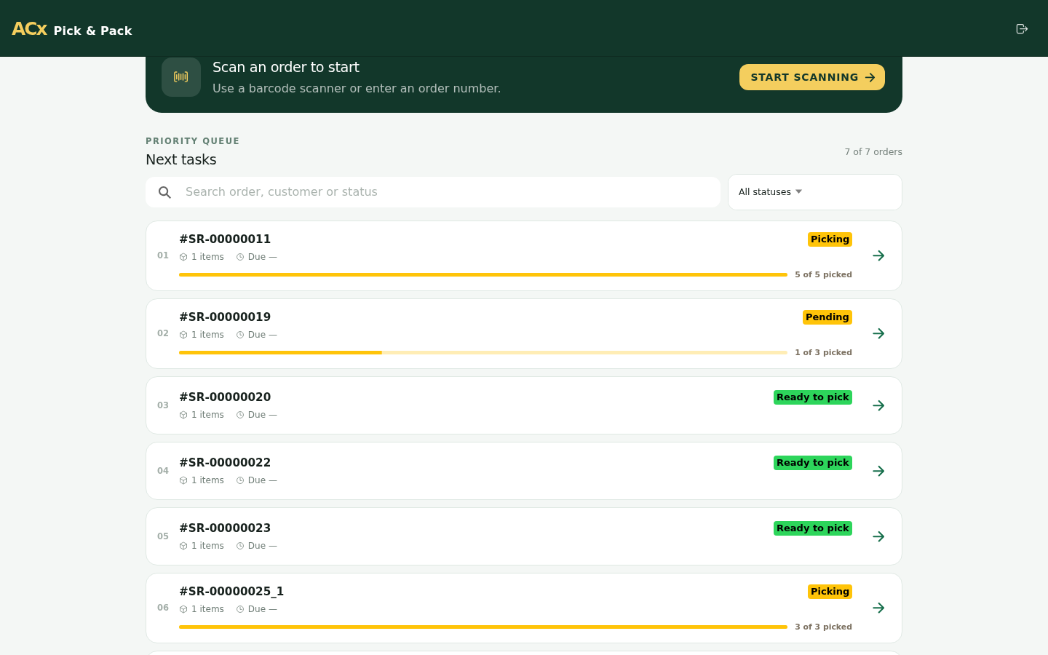Viewport: 1048px width, 655px height.
Task: Select order title #SR-00000020
Action: pos(225,397)
